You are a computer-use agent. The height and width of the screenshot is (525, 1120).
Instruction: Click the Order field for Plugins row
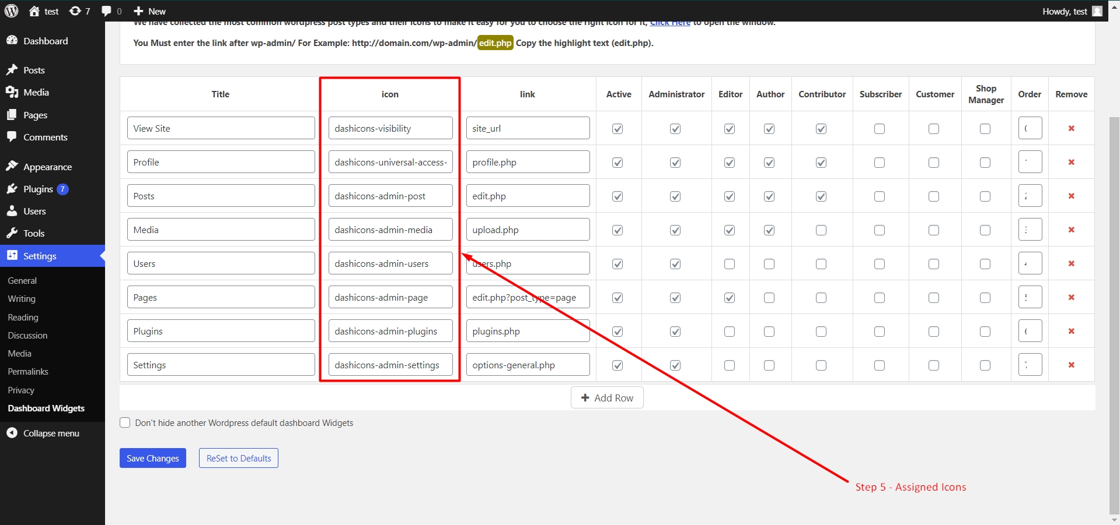pyautogui.click(x=1030, y=331)
